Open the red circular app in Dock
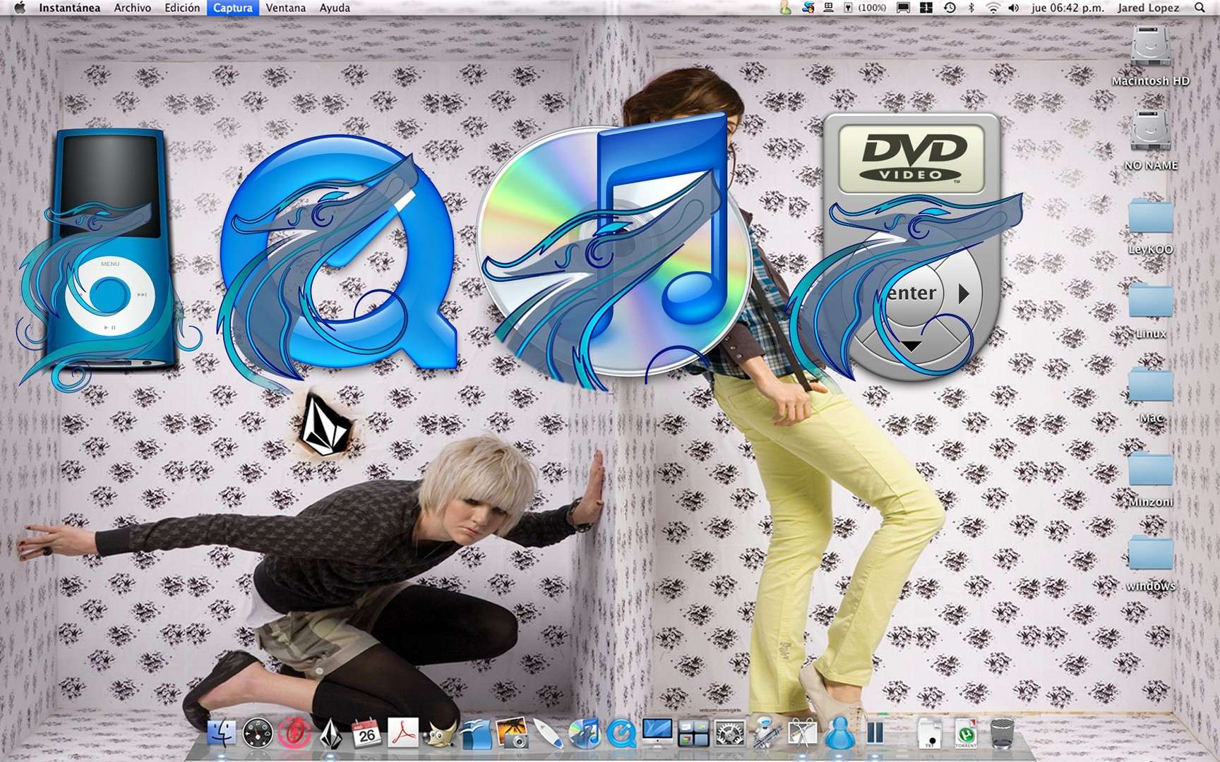The image size is (1220, 762). [294, 734]
